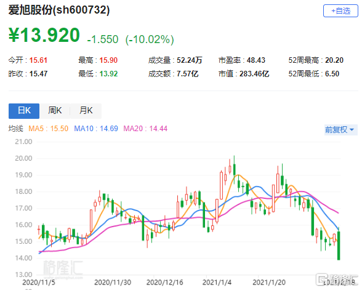Image resolution: width=362 pixels, height=290 pixels.
Task: Click previous close value 15.47
Action: 38,74
